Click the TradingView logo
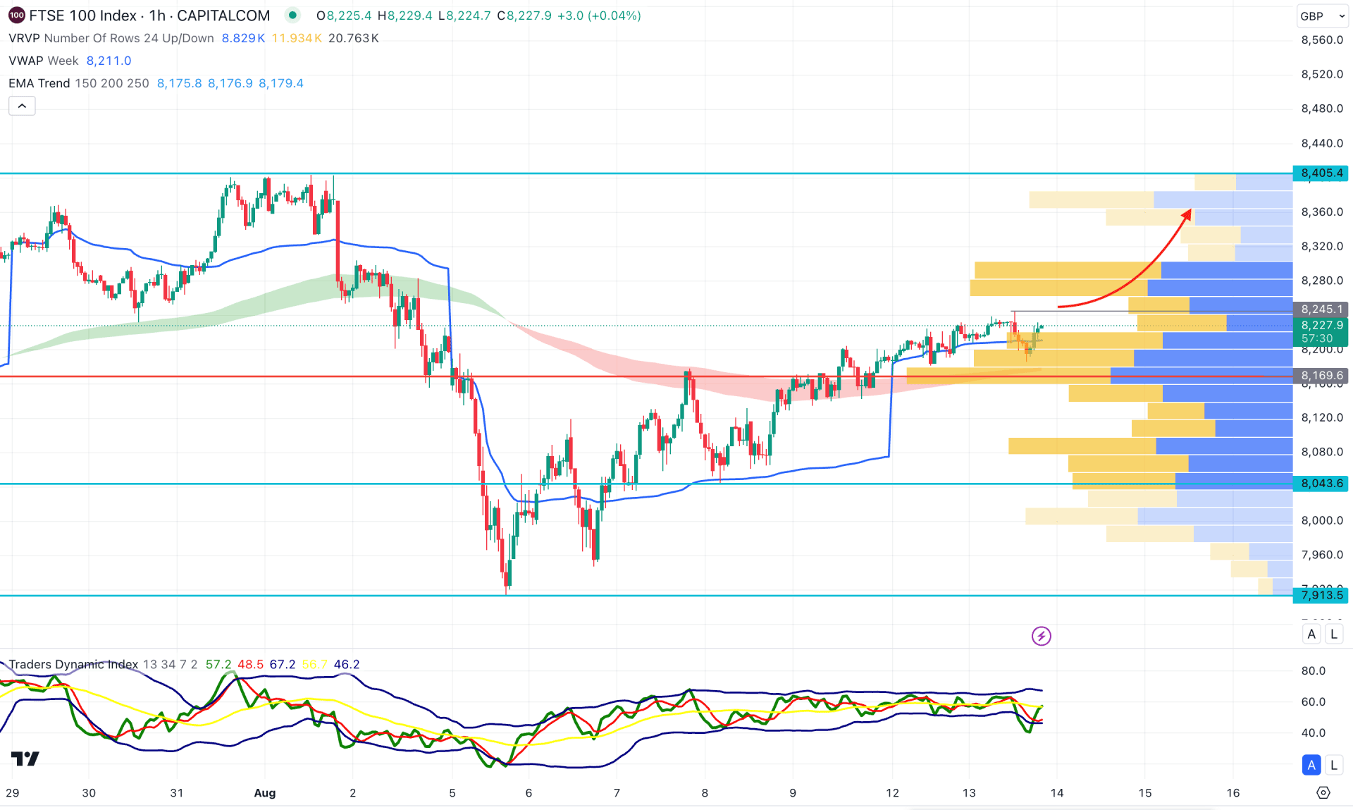This screenshot has width=1353, height=810. [x=25, y=759]
